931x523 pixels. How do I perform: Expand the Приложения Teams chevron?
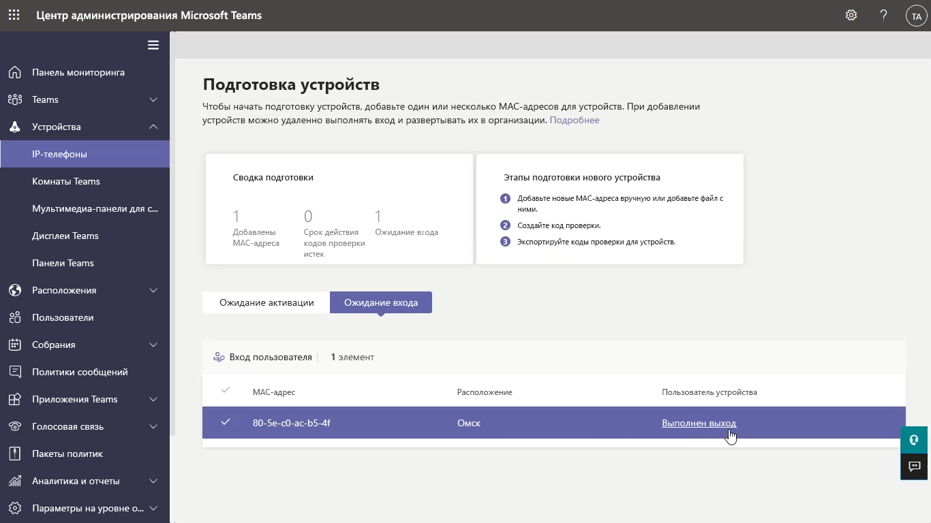153,399
